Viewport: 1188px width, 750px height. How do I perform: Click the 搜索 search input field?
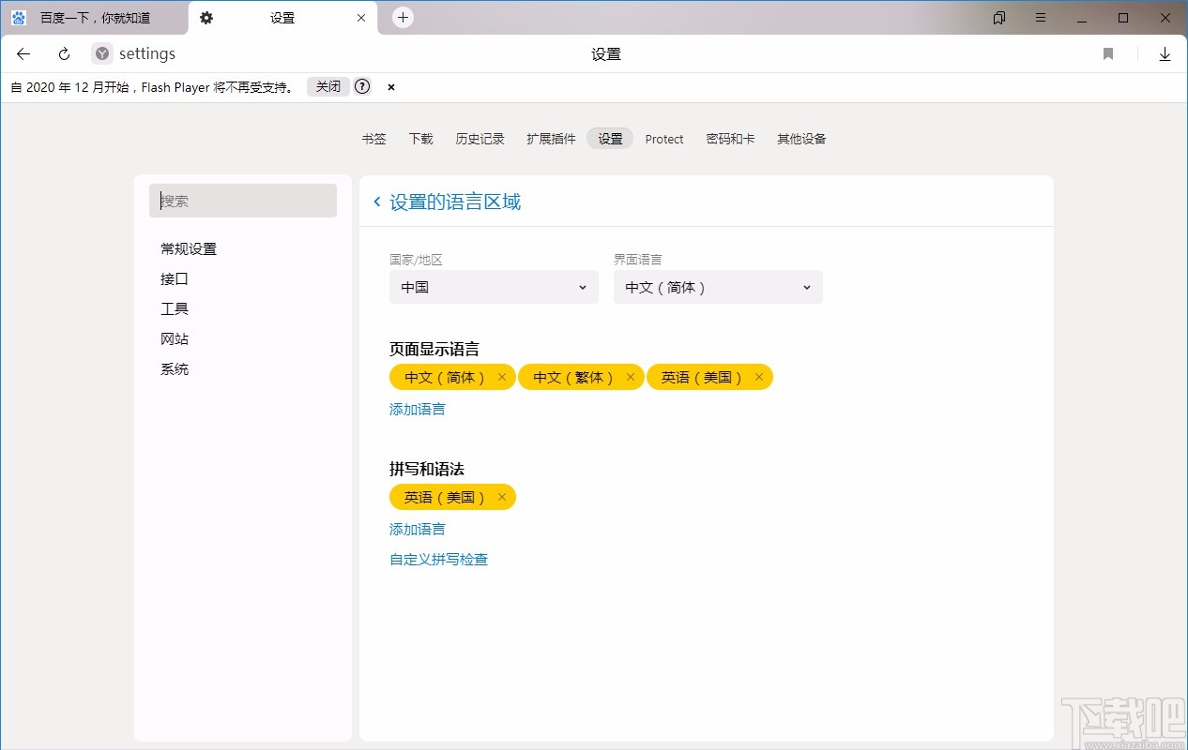pyautogui.click(x=242, y=201)
